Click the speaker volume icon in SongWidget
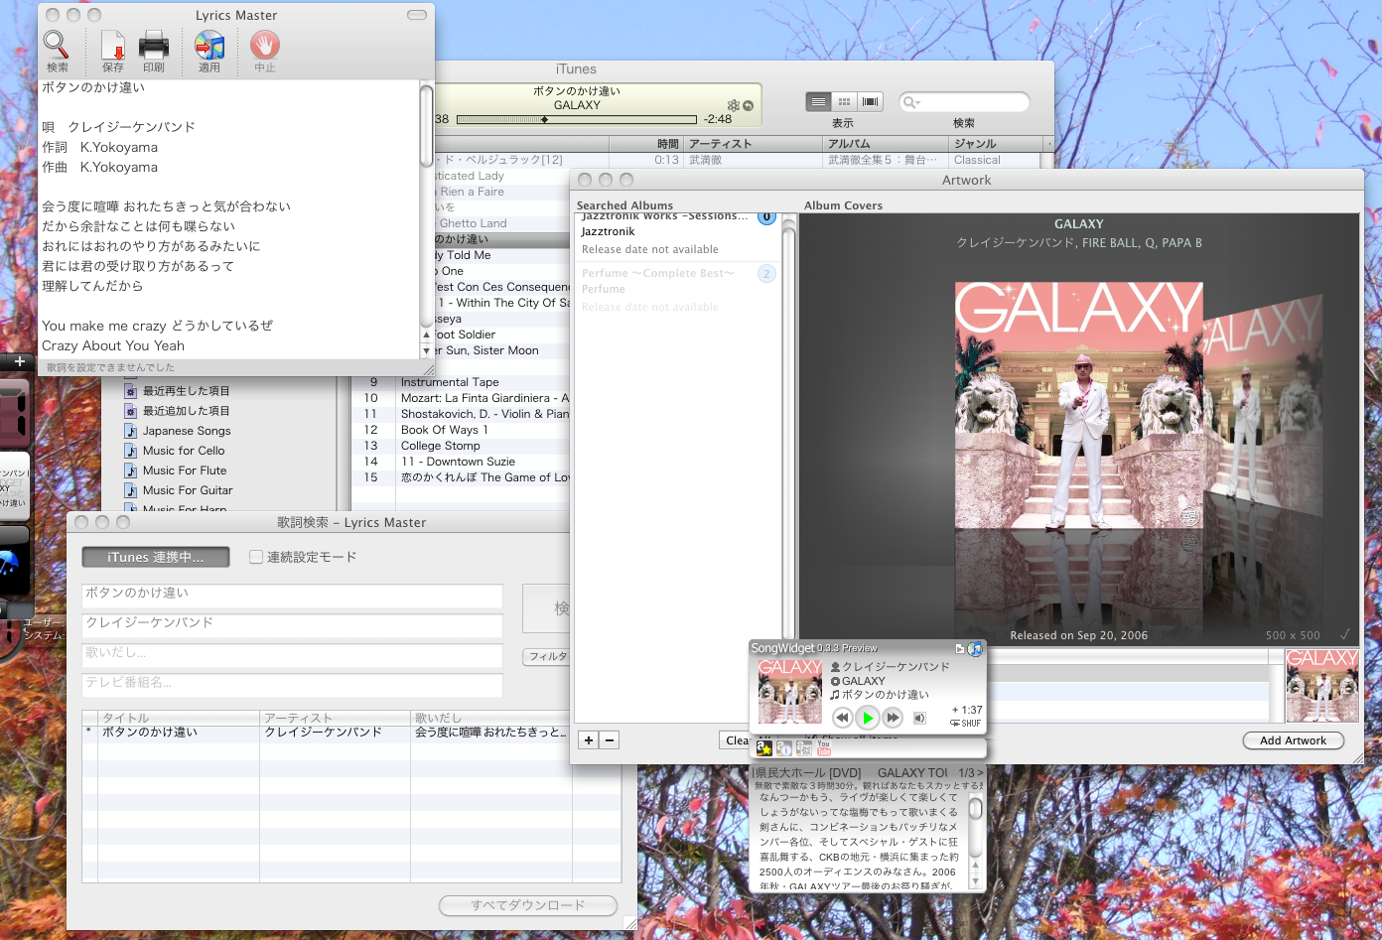Screen dimensions: 1382x940 tap(920, 718)
